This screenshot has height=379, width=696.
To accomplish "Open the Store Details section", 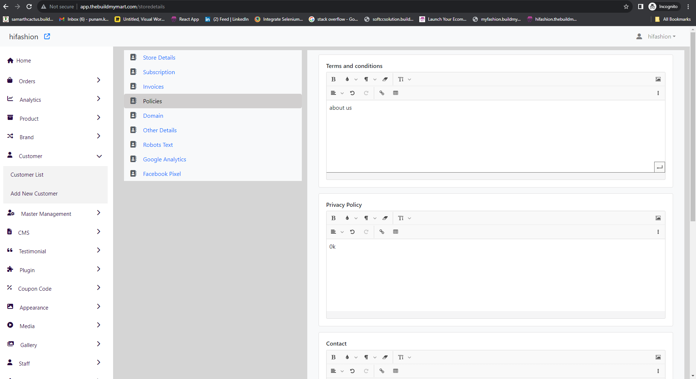I will click(x=159, y=57).
